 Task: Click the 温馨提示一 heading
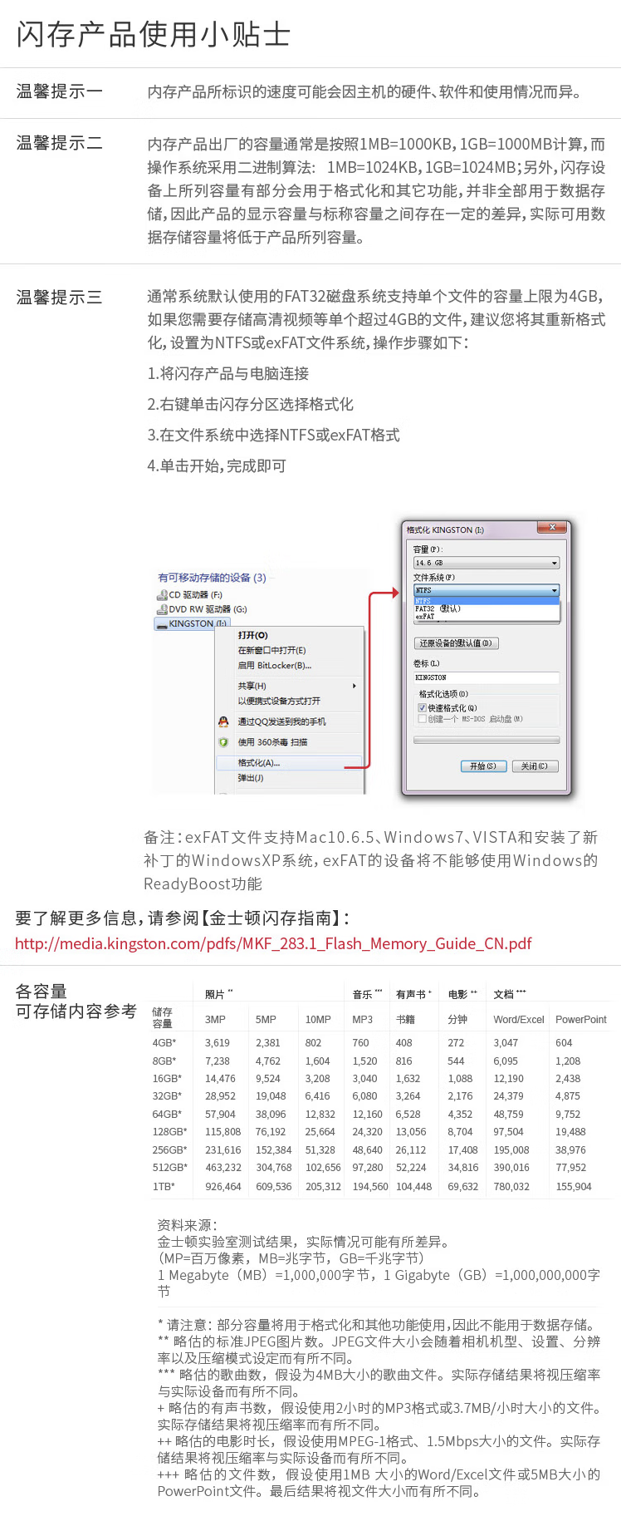(60, 91)
